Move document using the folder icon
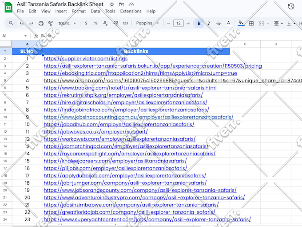Viewport: 302px width, 227px height. [122, 4]
